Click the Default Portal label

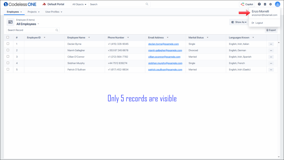point(55,4)
